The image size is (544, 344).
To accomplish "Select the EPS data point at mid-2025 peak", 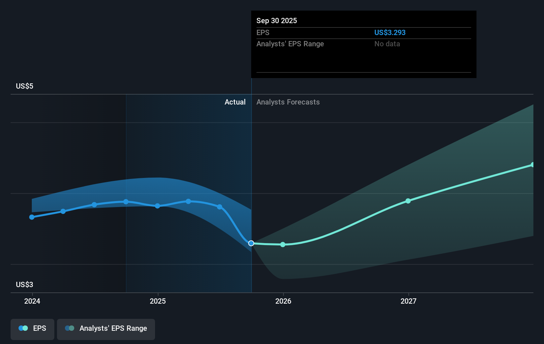I will click(188, 201).
